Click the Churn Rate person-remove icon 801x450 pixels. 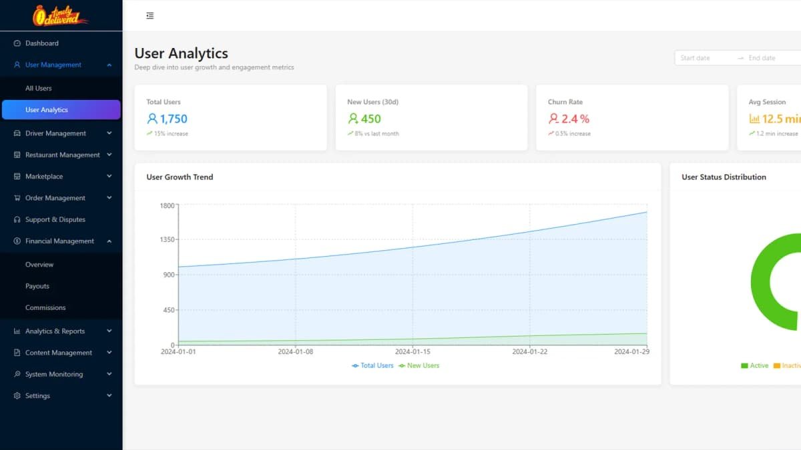[x=553, y=119]
